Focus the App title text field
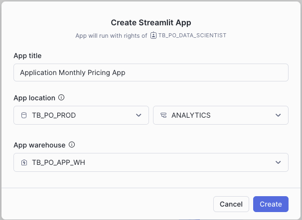The height and width of the screenshot is (220, 302). 151,73
